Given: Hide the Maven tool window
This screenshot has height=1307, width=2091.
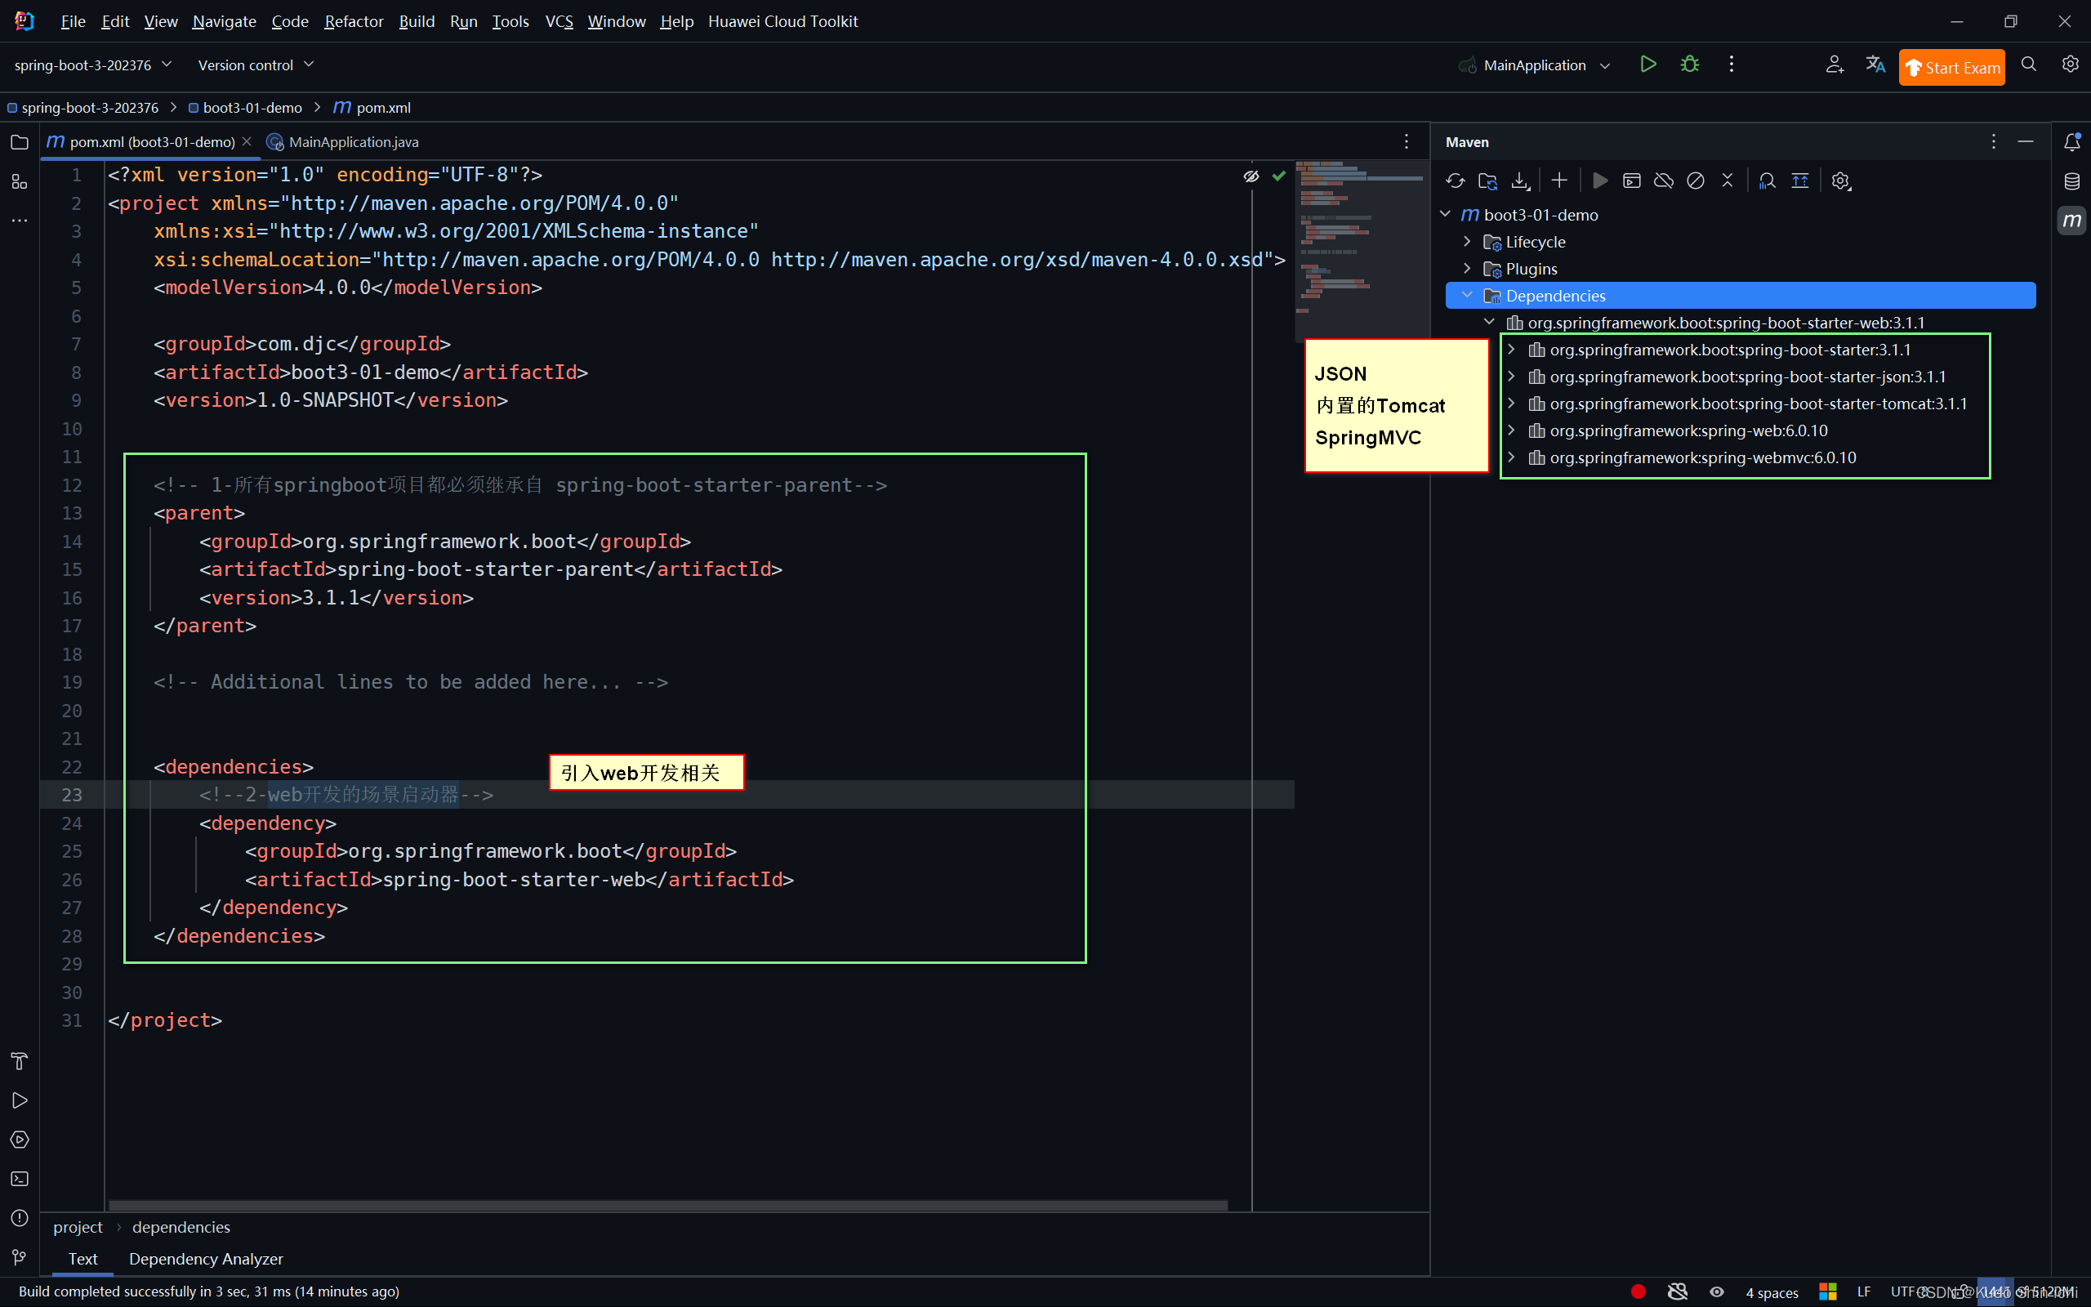Looking at the screenshot, I should point(2026,142).
